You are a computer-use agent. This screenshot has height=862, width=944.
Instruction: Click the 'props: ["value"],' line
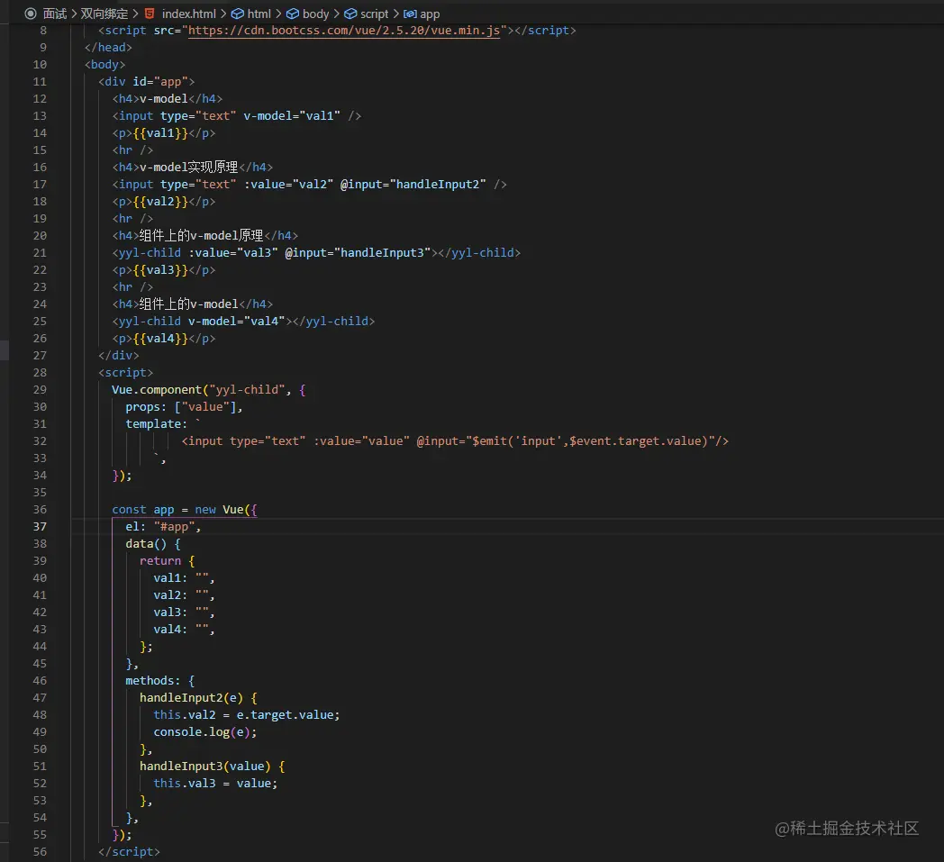tap(184, 407)
